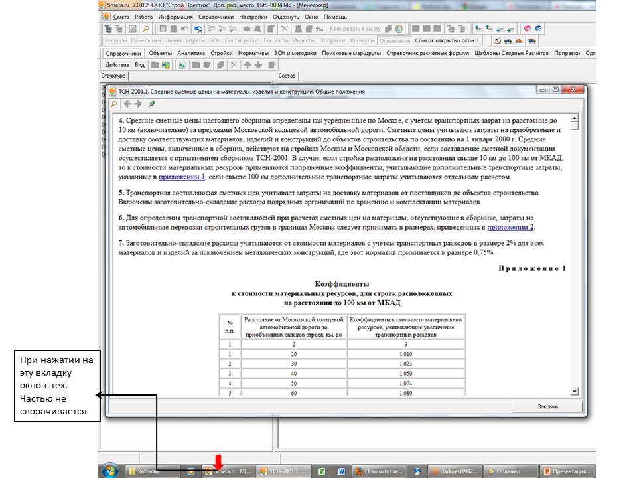Open the Окно menu

point(311,17)
